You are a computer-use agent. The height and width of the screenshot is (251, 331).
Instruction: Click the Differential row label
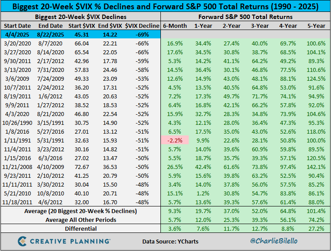coord(81,229)
